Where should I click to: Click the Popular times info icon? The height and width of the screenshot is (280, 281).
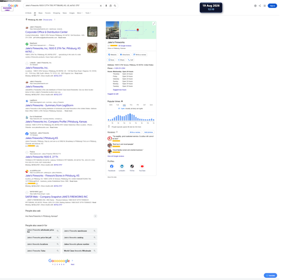tap(122, 101)
